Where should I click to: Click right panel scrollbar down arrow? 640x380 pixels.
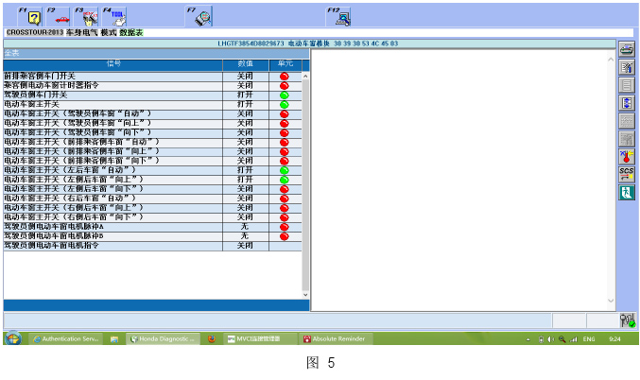[x=611, y=301]
